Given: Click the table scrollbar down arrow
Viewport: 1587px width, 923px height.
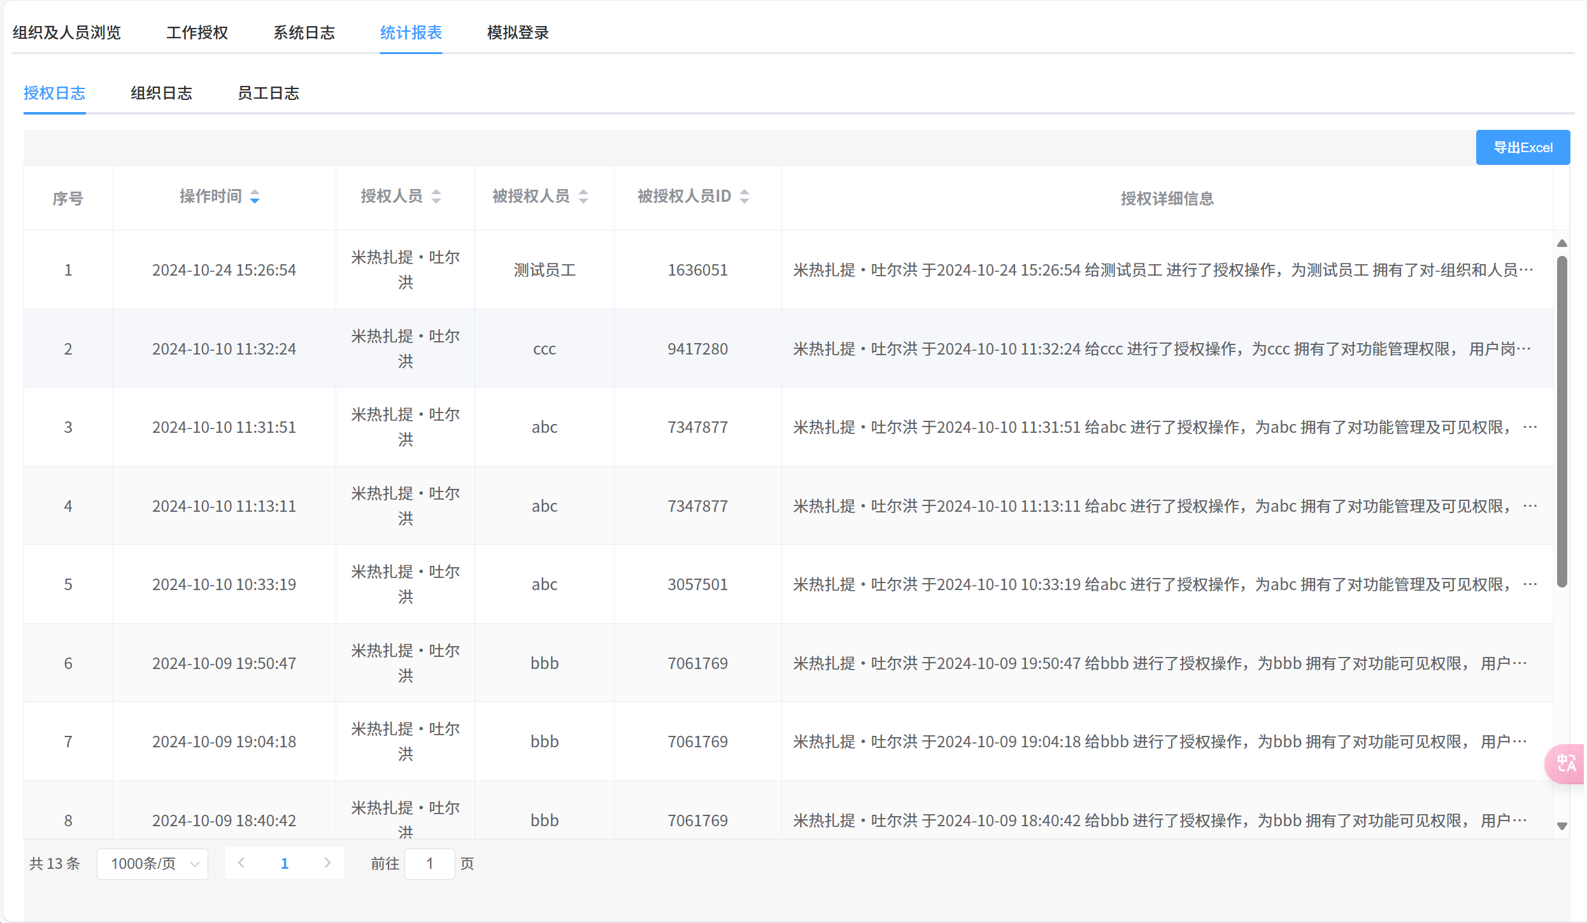Looking at the screenshot, I should click(1562, 826).
